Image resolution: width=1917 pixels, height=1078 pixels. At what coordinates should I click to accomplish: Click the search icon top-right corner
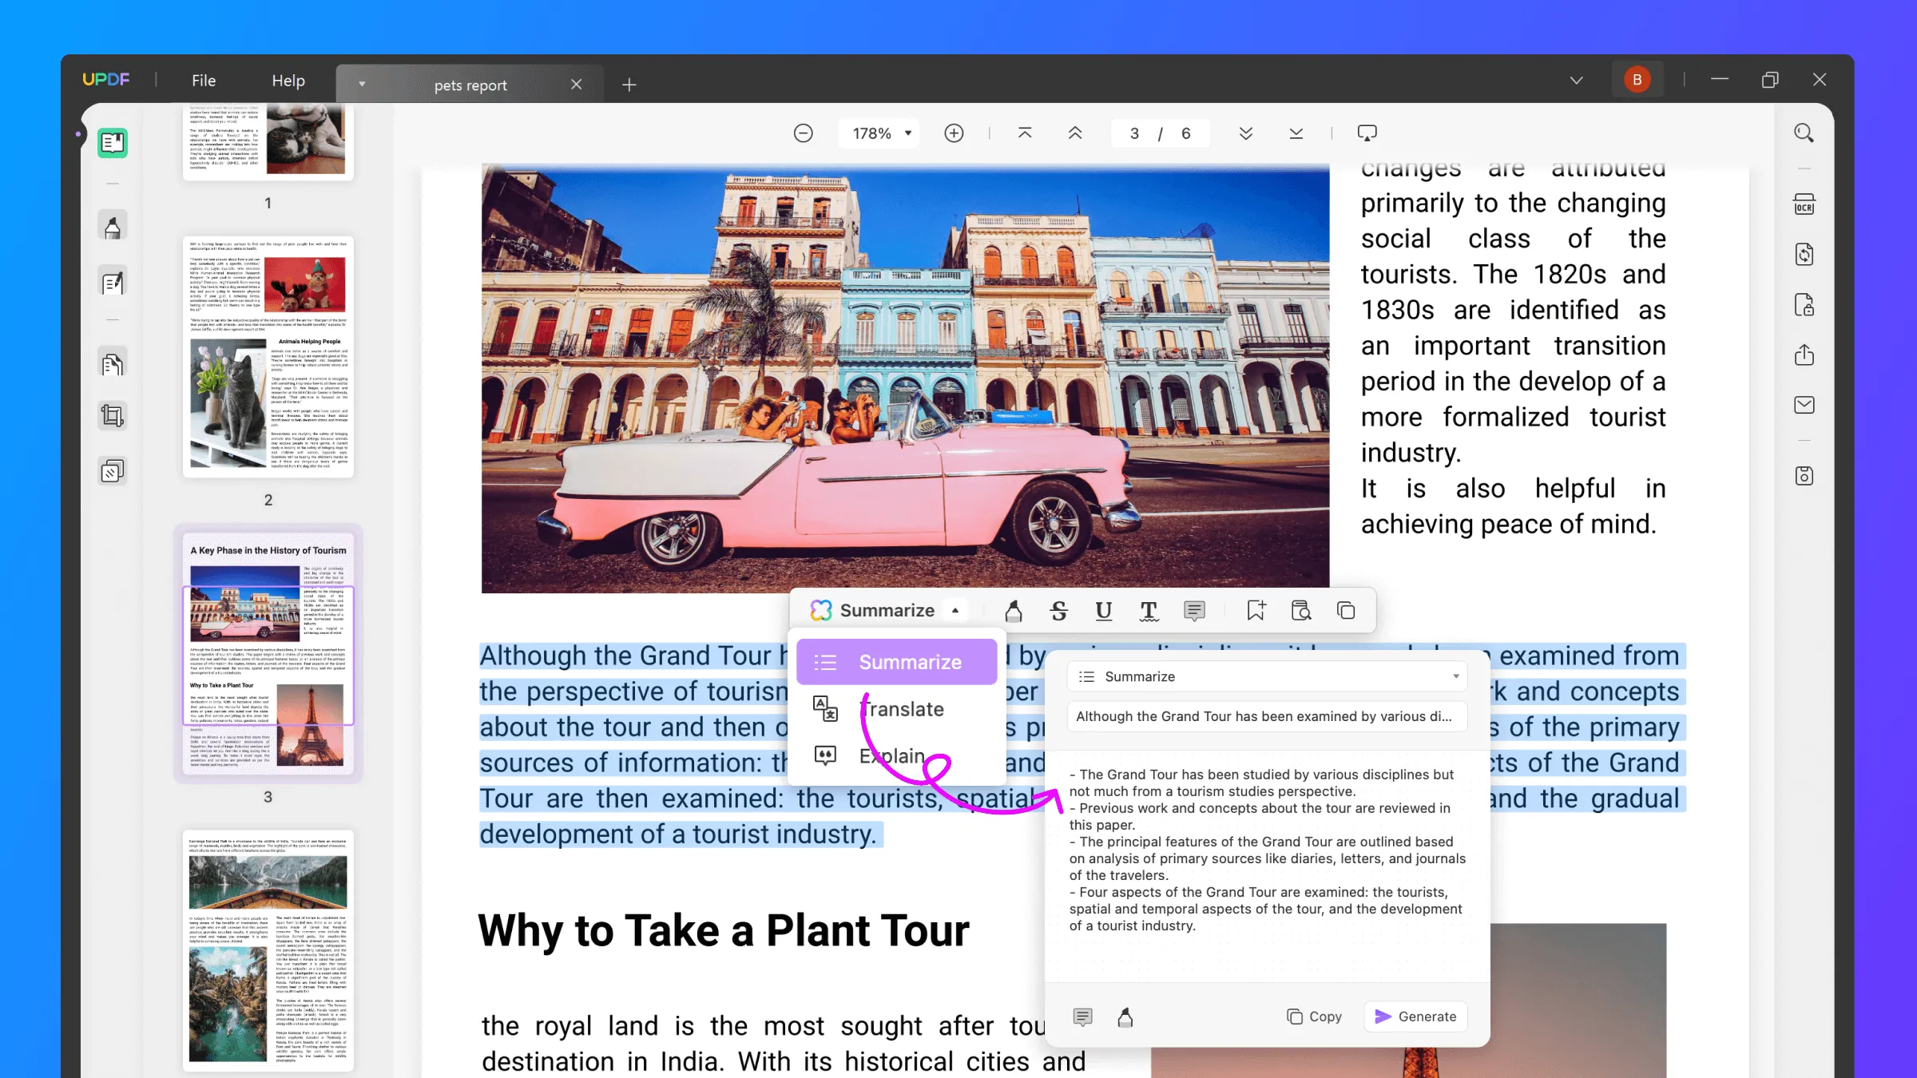point(1804,132)
